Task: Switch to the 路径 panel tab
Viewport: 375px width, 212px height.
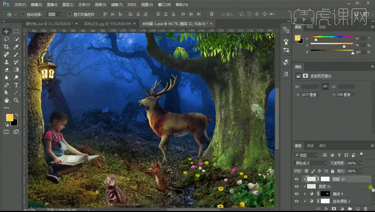Action: [322, 145]
